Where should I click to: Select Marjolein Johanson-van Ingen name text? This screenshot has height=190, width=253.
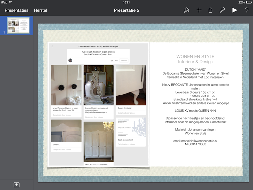196,130
